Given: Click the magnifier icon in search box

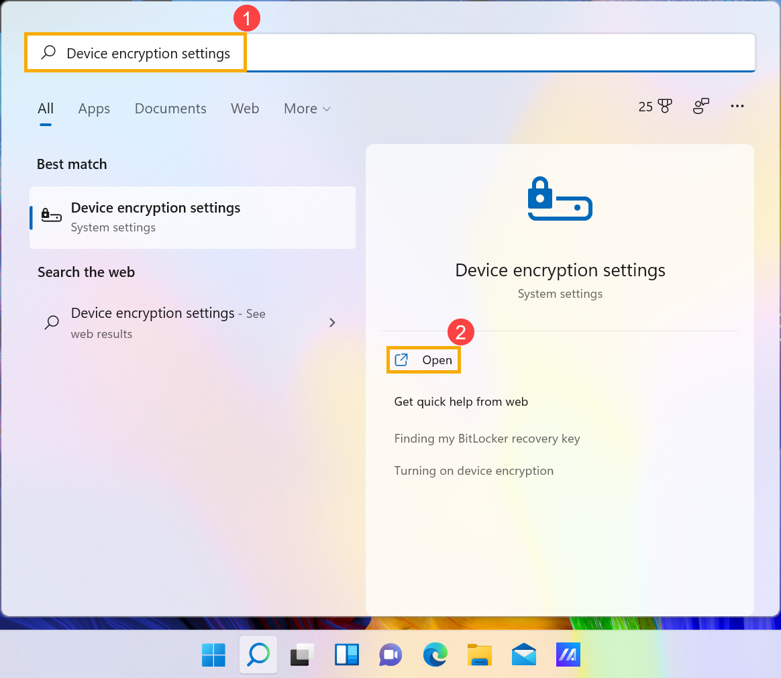Looking at the screenshot, I should (x=48, y=52).
